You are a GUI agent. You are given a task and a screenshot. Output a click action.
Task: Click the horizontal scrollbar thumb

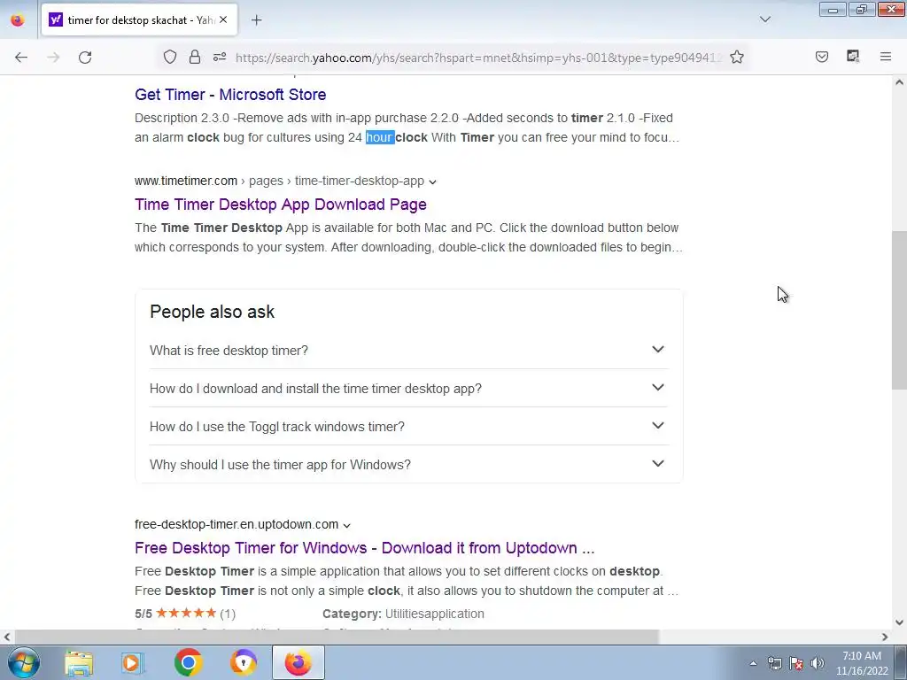[336, 637]
